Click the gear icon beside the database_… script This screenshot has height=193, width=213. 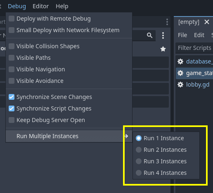click(x=180, y=61)
